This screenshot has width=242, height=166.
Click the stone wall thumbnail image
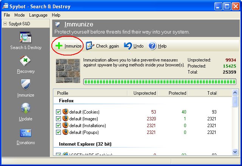pyautogui.click(x=68, y=71)
